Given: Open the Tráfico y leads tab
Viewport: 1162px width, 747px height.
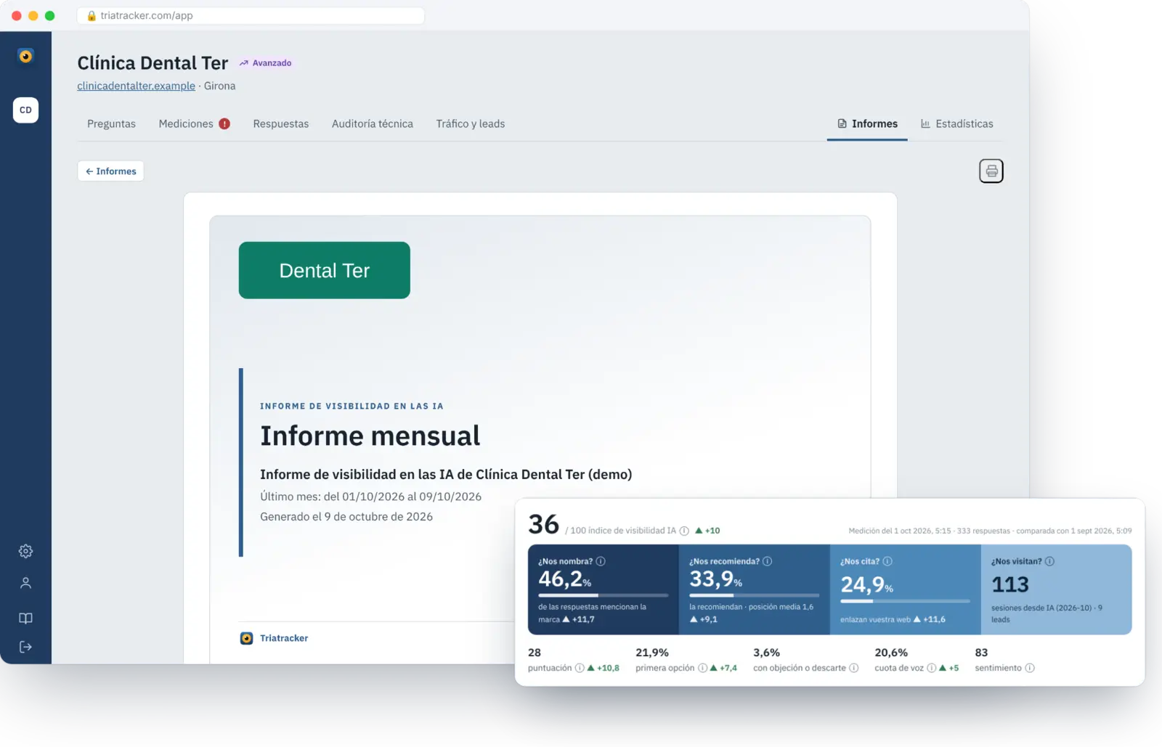Looking at the screenshot, I should (471, 124).
